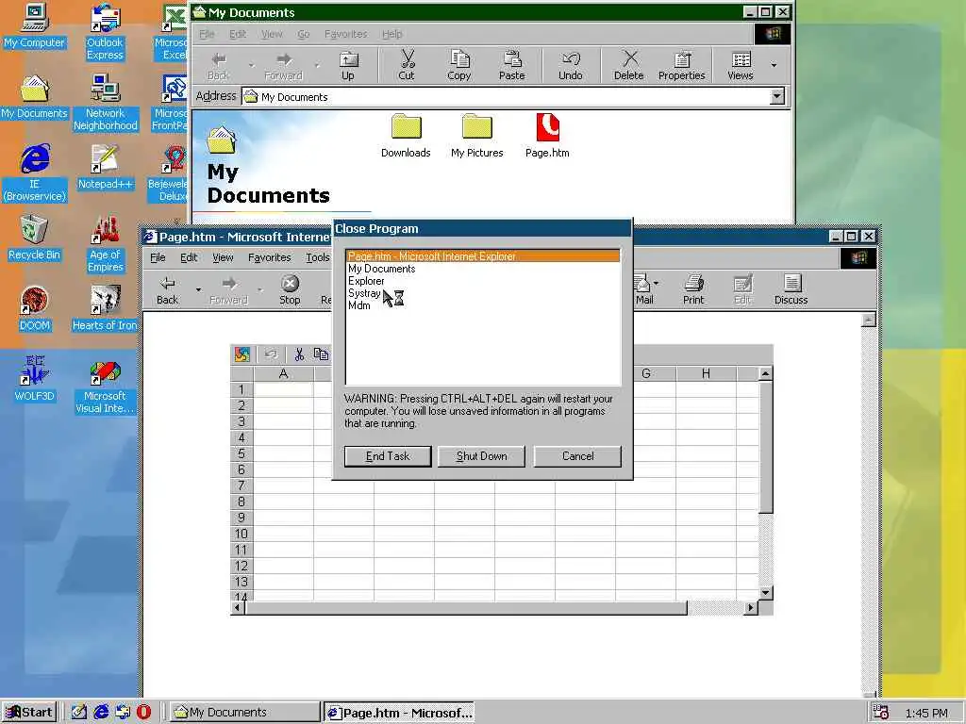Click Cut scissors in spreadsheet toolbar

click(299, 354)
